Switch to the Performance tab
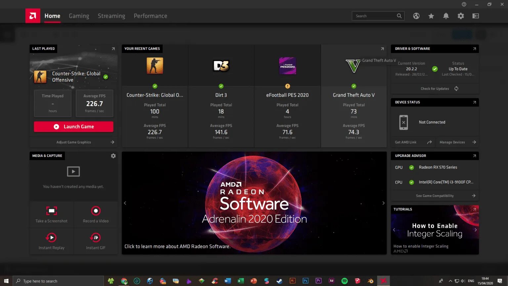 click(x=150, y=16)
